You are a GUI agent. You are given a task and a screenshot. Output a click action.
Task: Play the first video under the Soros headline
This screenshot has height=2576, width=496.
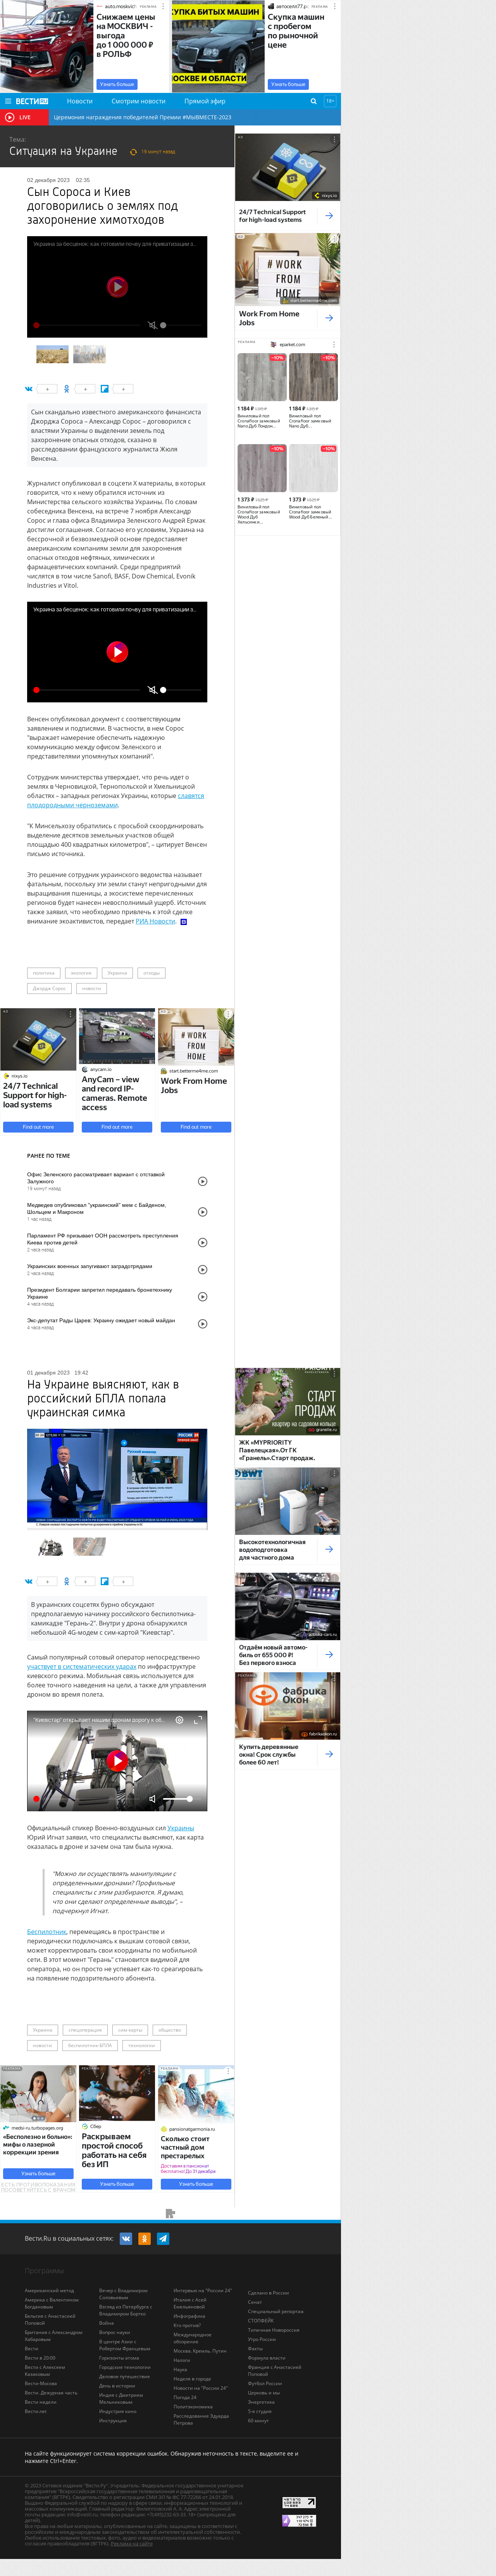pyautogui.click(x=117, y=286)
